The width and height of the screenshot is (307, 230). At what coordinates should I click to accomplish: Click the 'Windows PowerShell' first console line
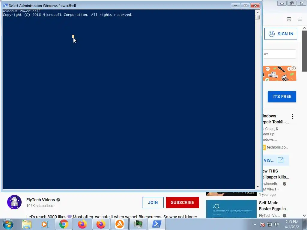[x=22, y=11]
